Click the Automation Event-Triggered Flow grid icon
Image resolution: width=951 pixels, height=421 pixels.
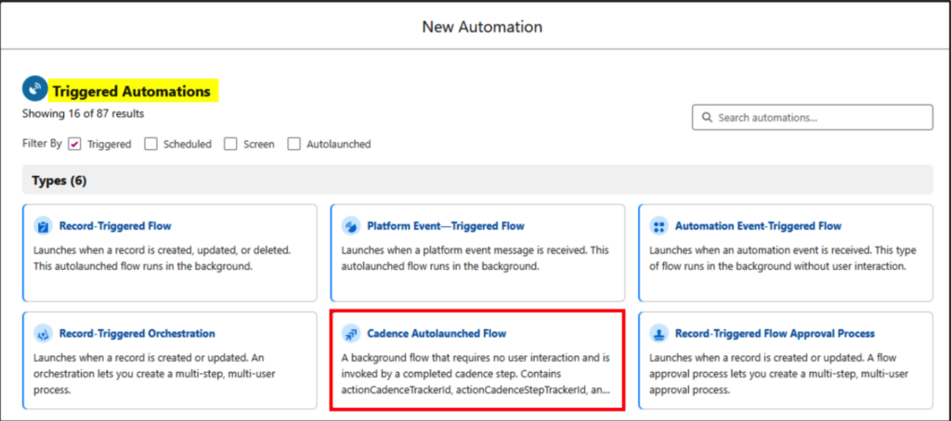click(658, 226)
